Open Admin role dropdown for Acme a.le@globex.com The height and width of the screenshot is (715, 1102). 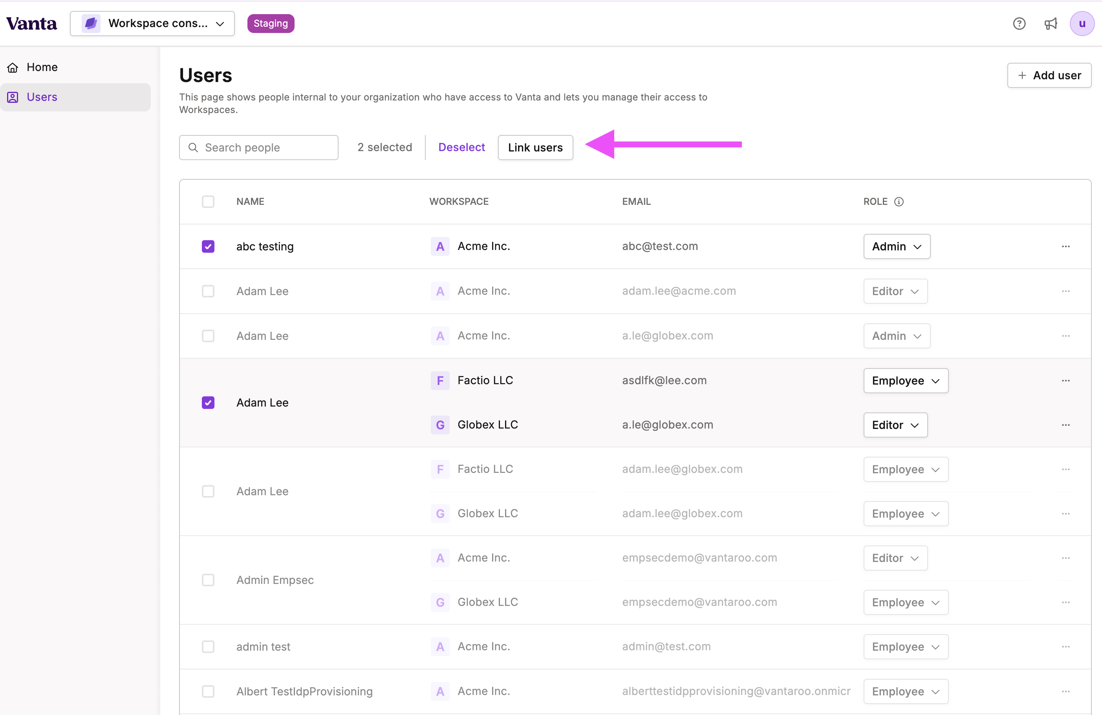click(897, 336)
